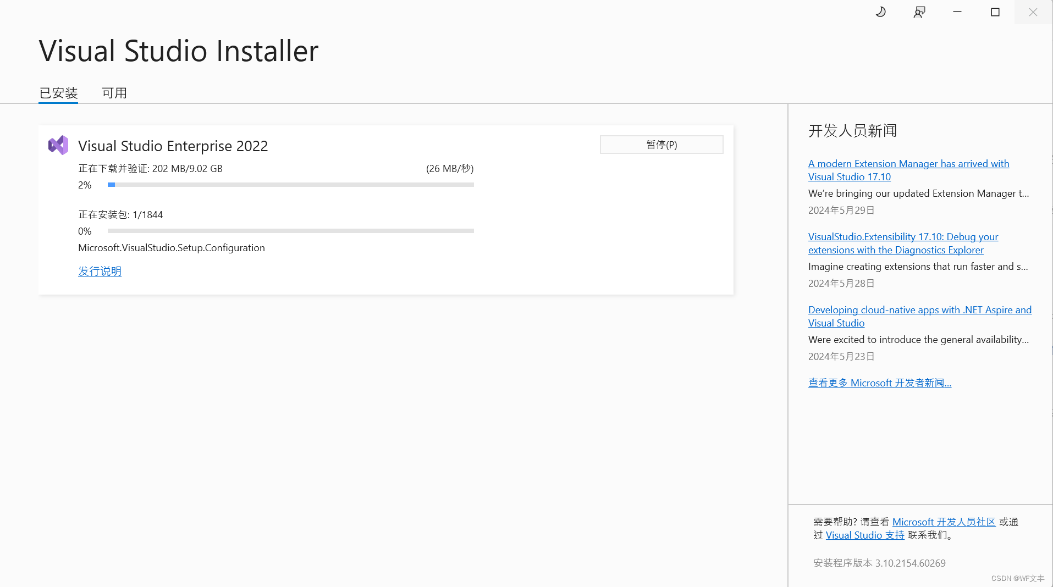Click the Visual Studio Installer title heading
This screenshot has height=587, width=1053.
(x=179, y=51)
